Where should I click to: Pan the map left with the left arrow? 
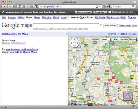(71, 43)
